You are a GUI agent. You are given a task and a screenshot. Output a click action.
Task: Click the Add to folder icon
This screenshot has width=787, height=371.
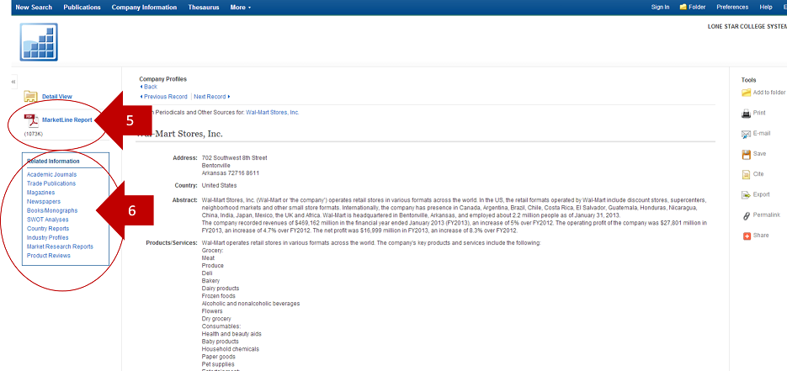click(746, 93)
